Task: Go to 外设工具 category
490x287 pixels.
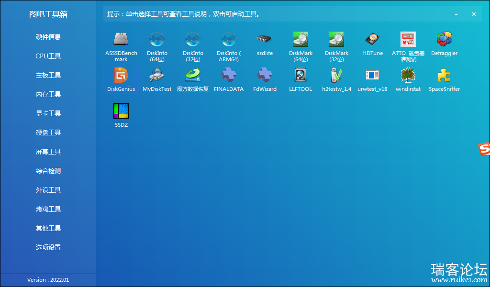Action: tap(48, 190)
